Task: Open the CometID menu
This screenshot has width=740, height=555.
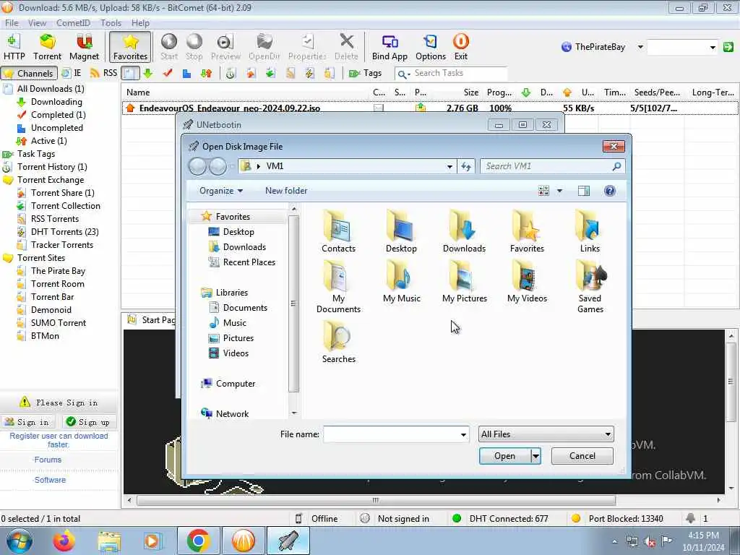Action: [73, 22]
